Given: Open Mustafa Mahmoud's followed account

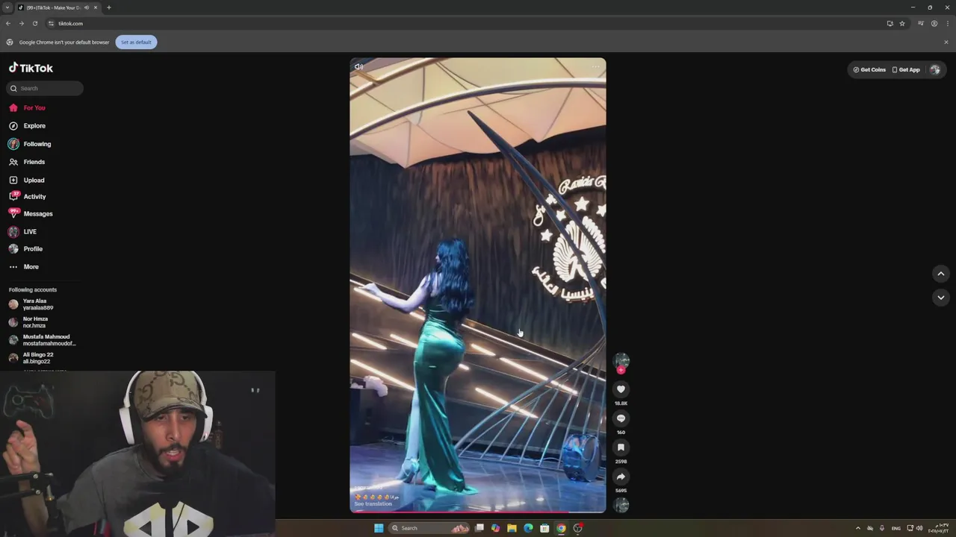Looking at the screenshot, I should 42,340.
